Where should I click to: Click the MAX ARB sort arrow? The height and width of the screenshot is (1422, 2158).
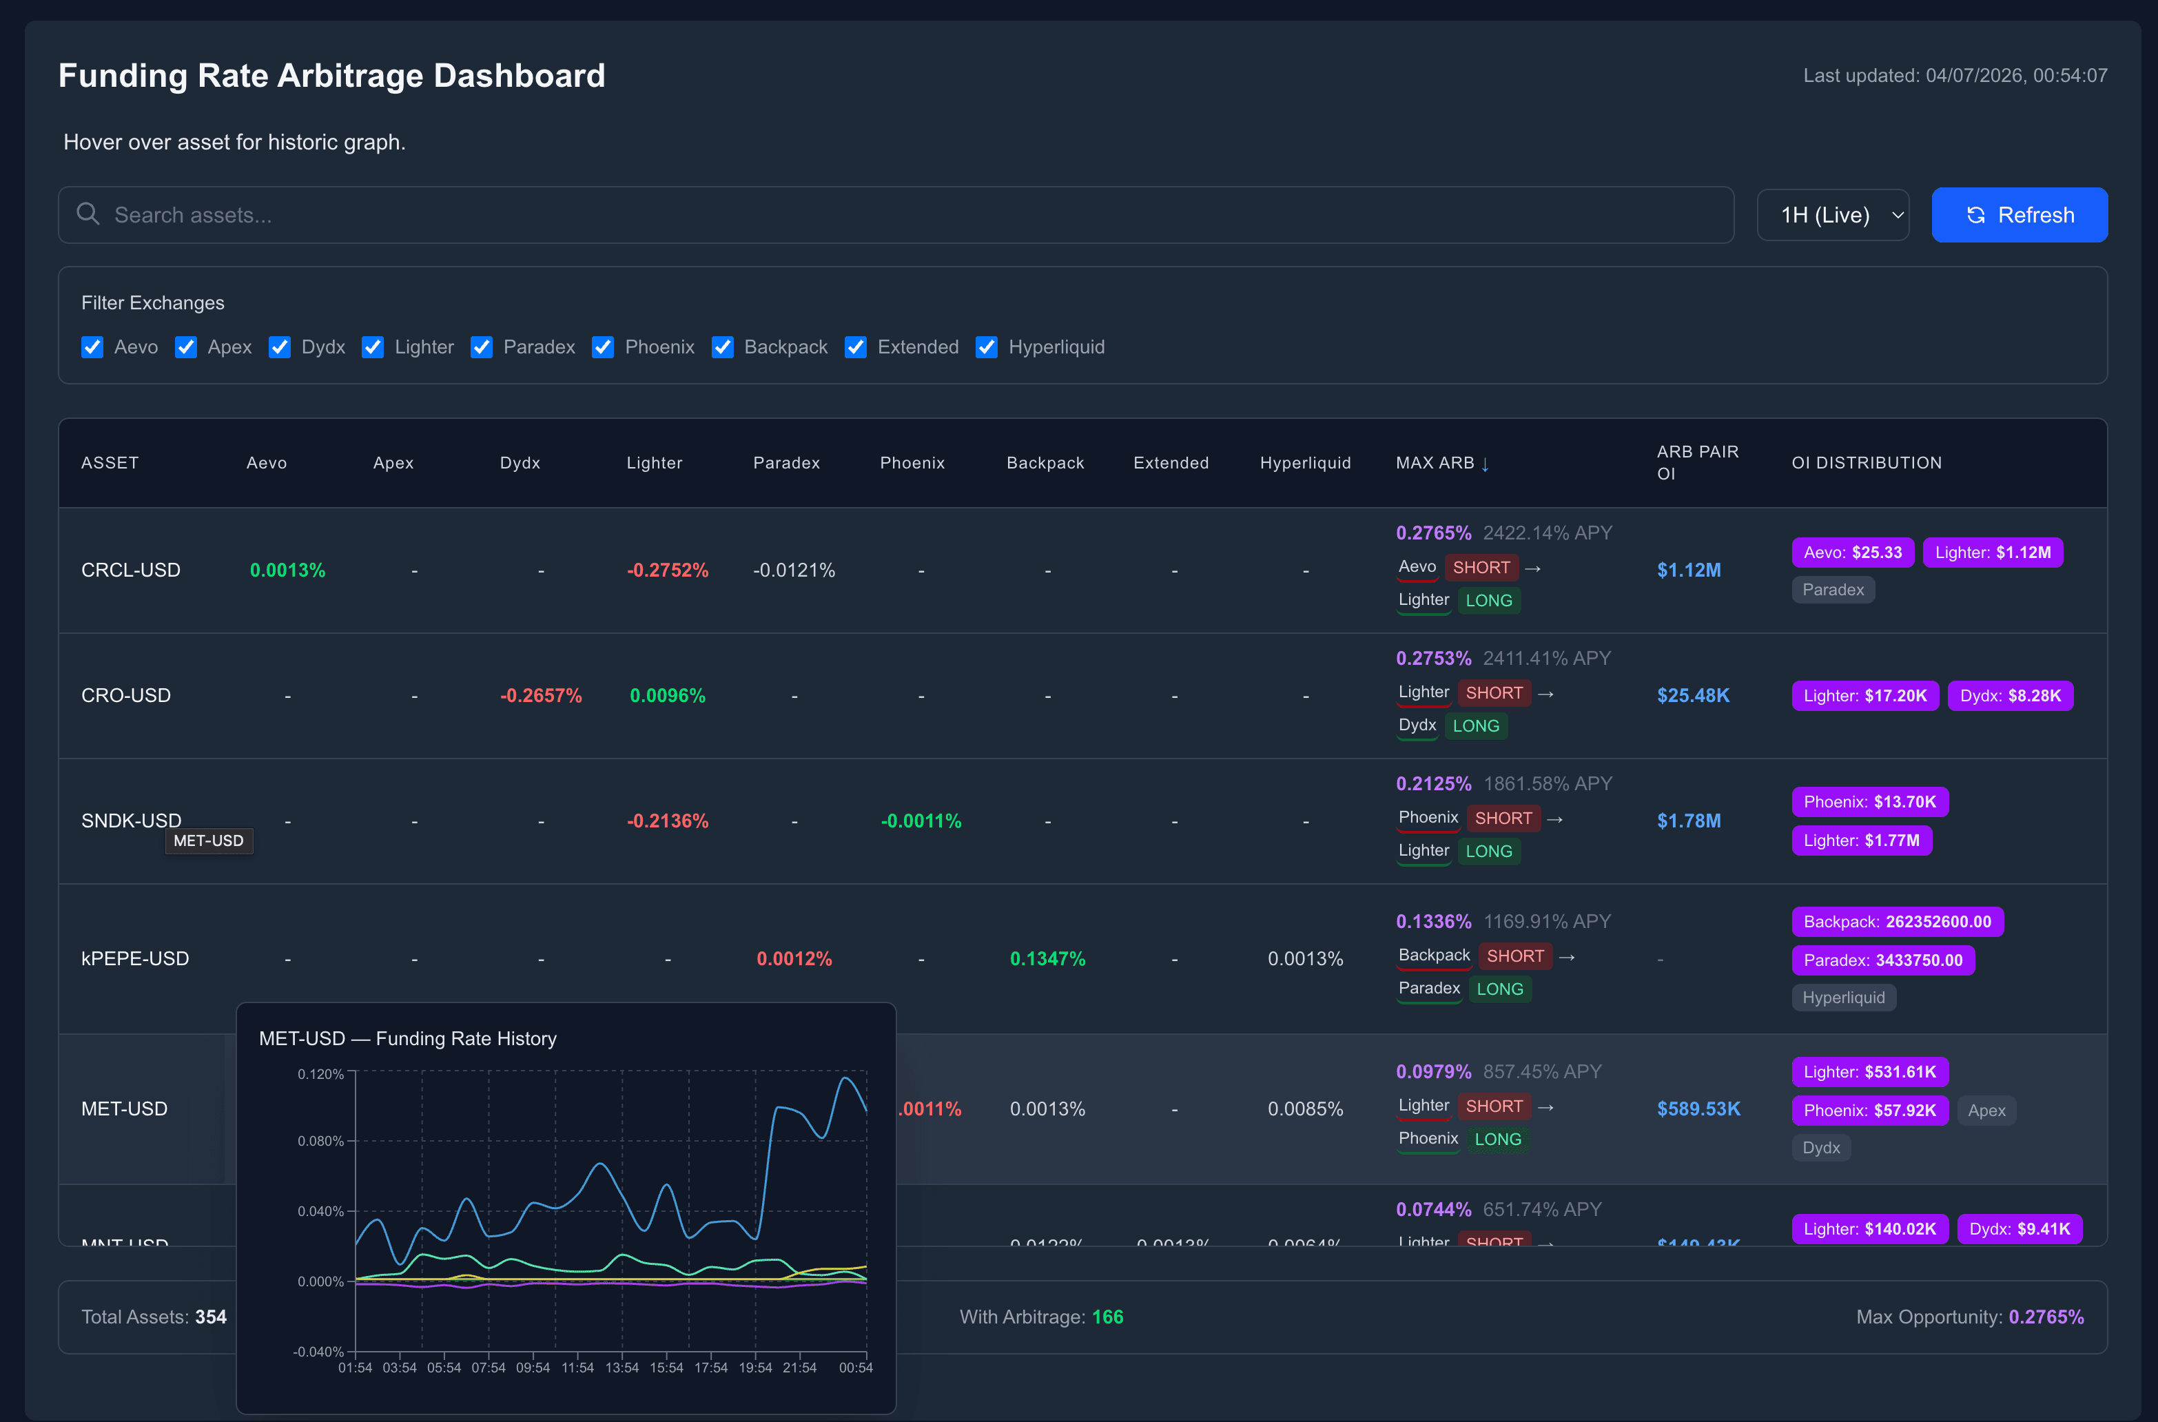pyautogui.click(x=1486, y=464)
